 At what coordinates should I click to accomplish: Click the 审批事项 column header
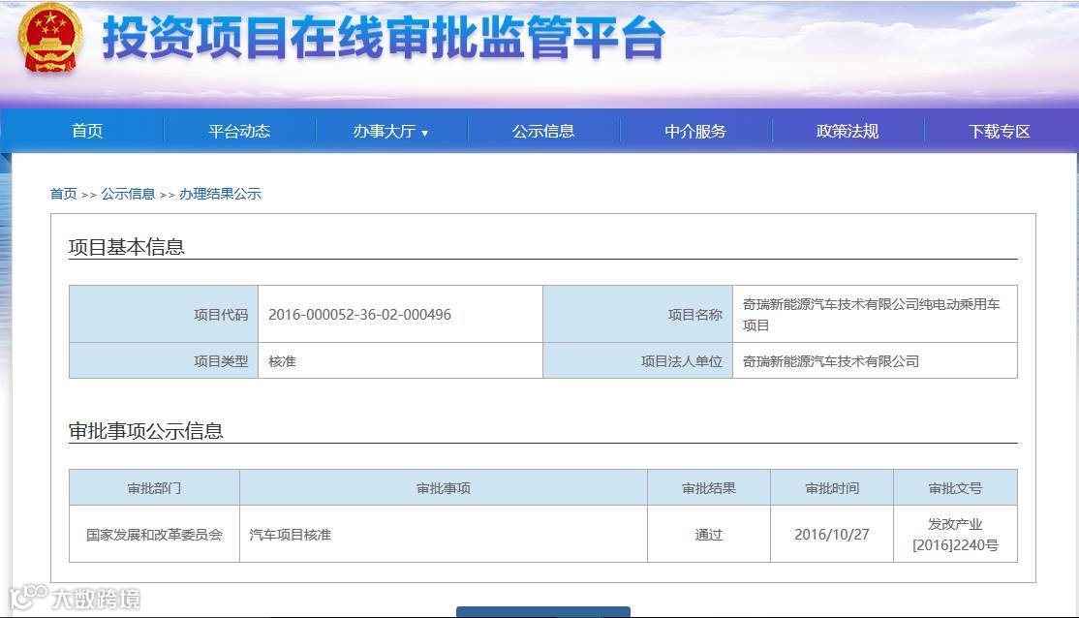[x=444, y=488]
